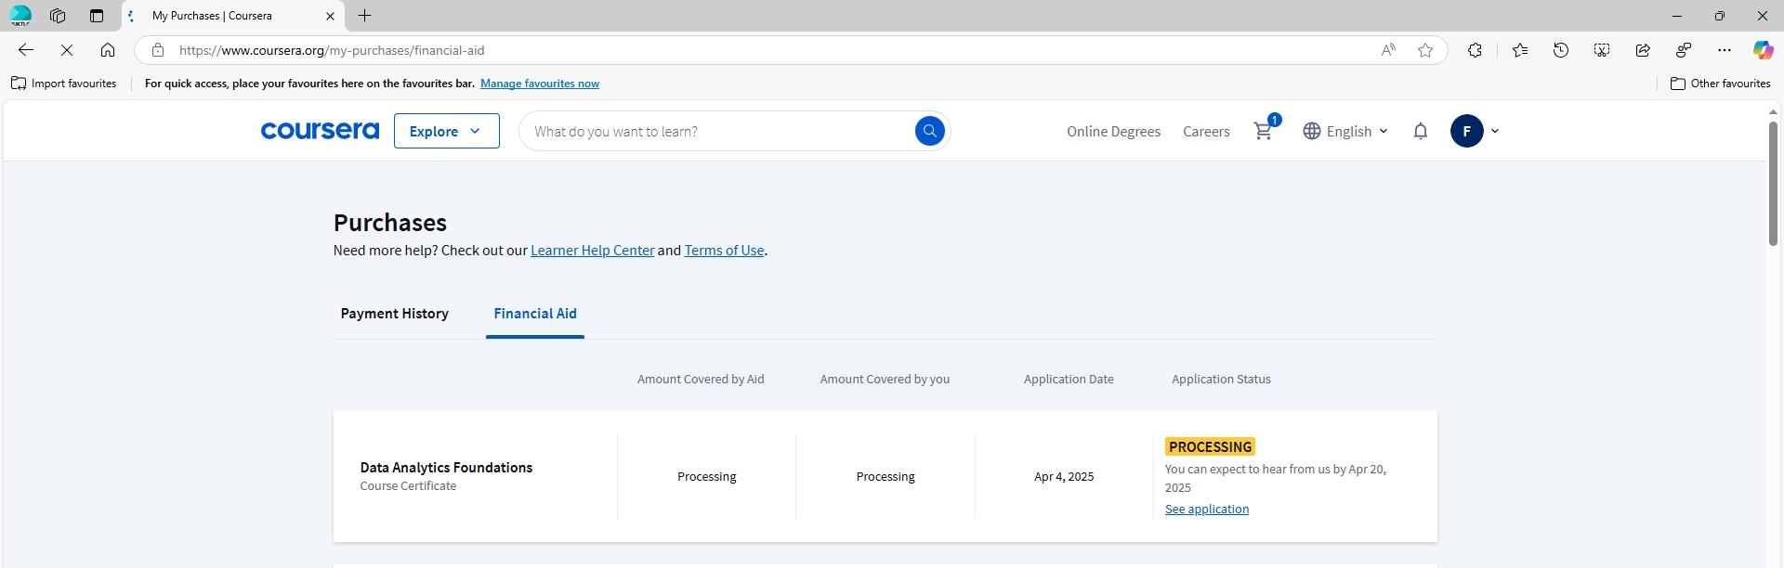This screenshot has width=1784, height=568.
Task: Stop page loading with the X button
Action: click(x=67, y=50)
